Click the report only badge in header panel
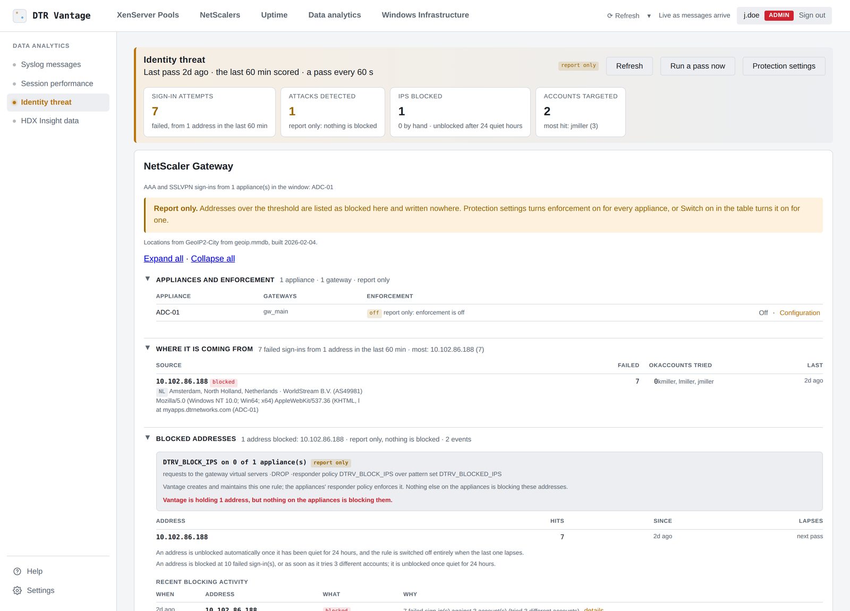 (x=579, y=66)
